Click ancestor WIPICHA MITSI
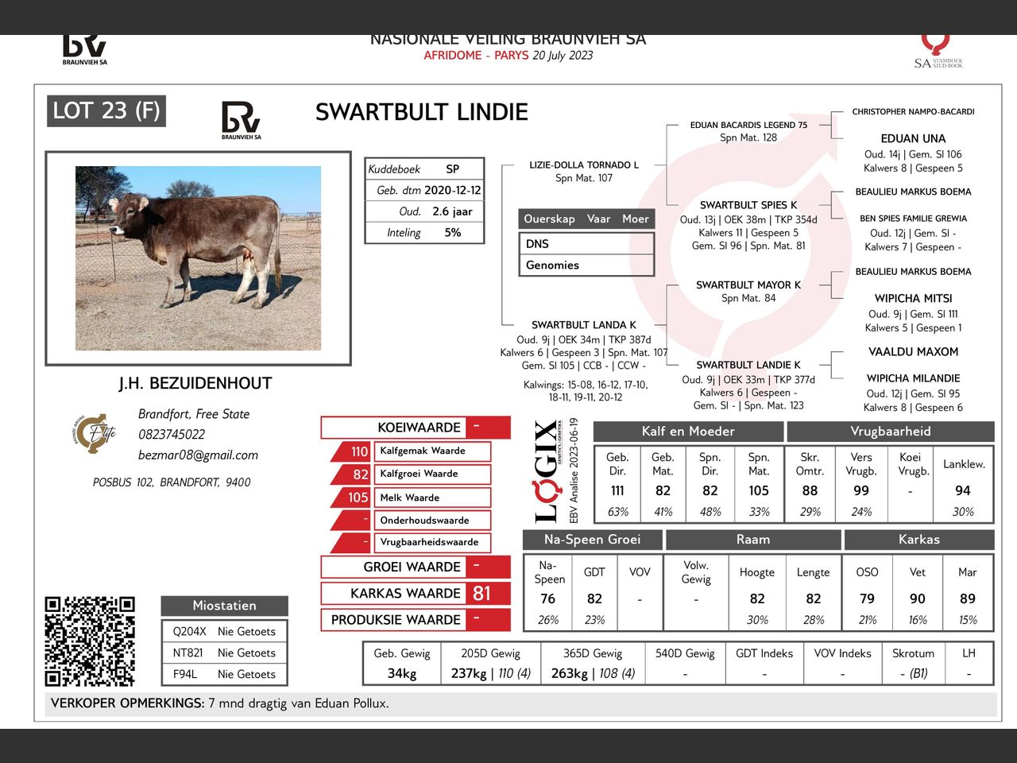The image size is (1017, 763). [913, 298]
